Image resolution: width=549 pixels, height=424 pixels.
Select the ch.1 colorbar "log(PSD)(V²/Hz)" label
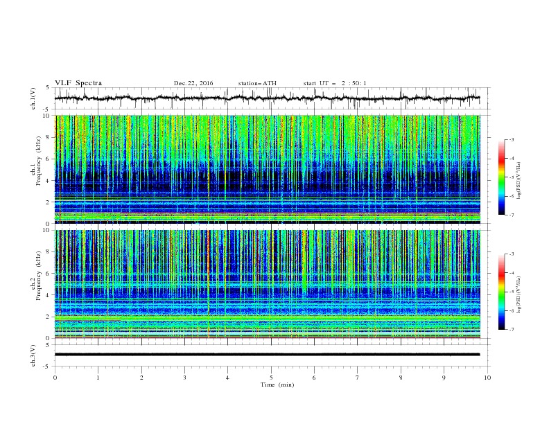point(518,181)
